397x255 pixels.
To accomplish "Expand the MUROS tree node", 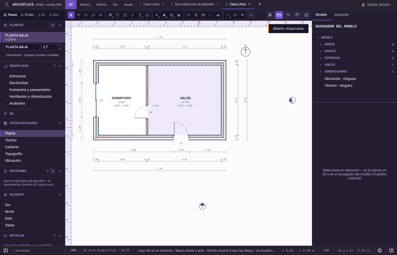I will (321, 44).
